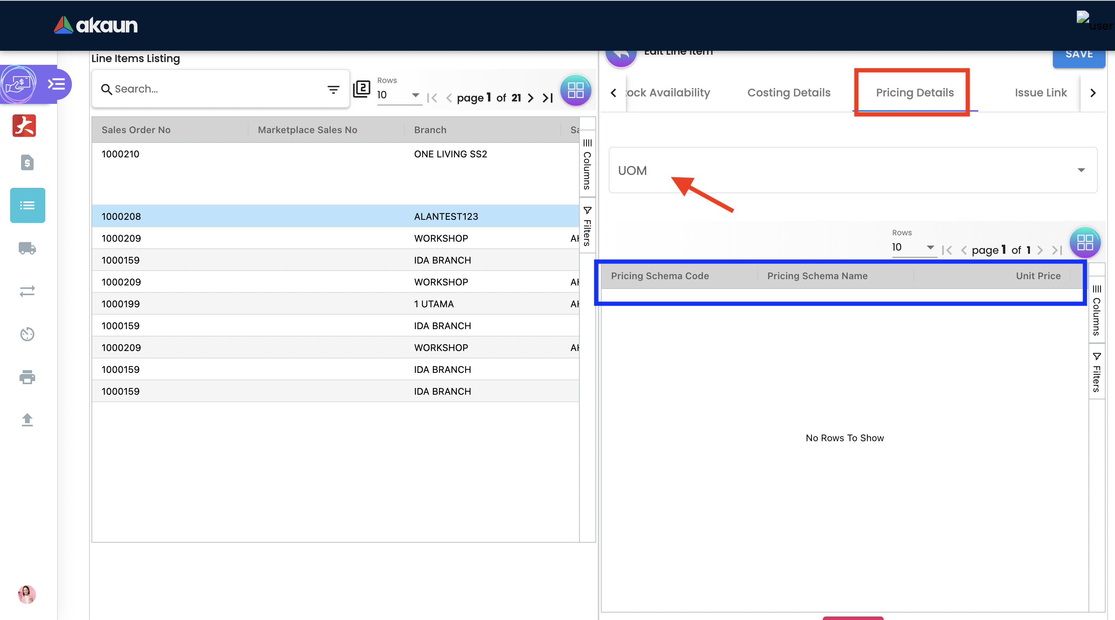Go to next page in listing
Screen dimensions: 1115x620
531,98
